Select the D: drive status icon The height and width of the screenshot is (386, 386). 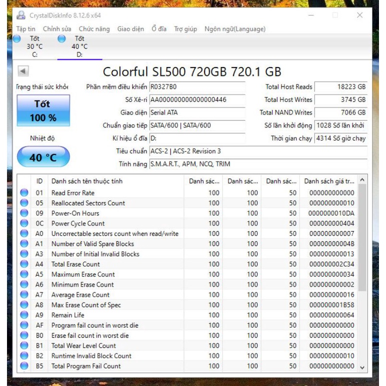[x=61, y=39]
